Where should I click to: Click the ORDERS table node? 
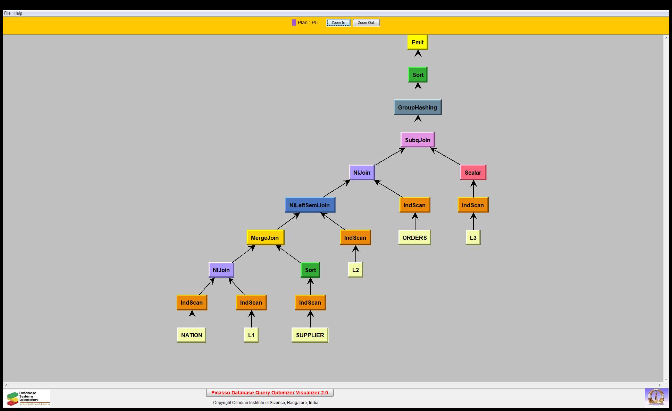414,238
